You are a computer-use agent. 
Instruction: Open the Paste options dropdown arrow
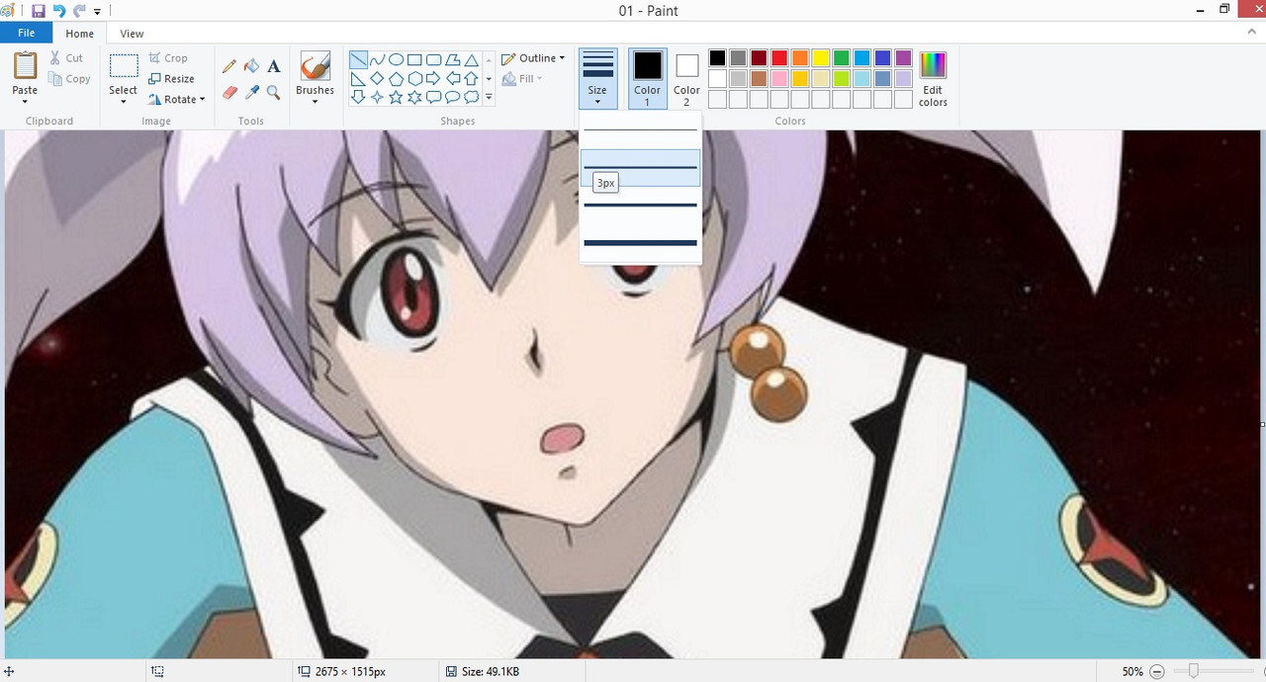tap(25, 102)
